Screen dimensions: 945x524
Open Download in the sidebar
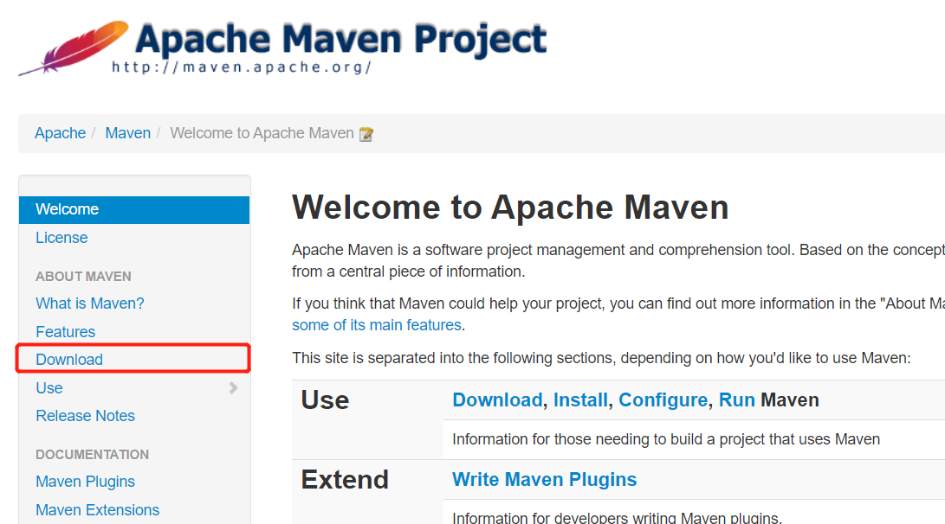point(69,359)
